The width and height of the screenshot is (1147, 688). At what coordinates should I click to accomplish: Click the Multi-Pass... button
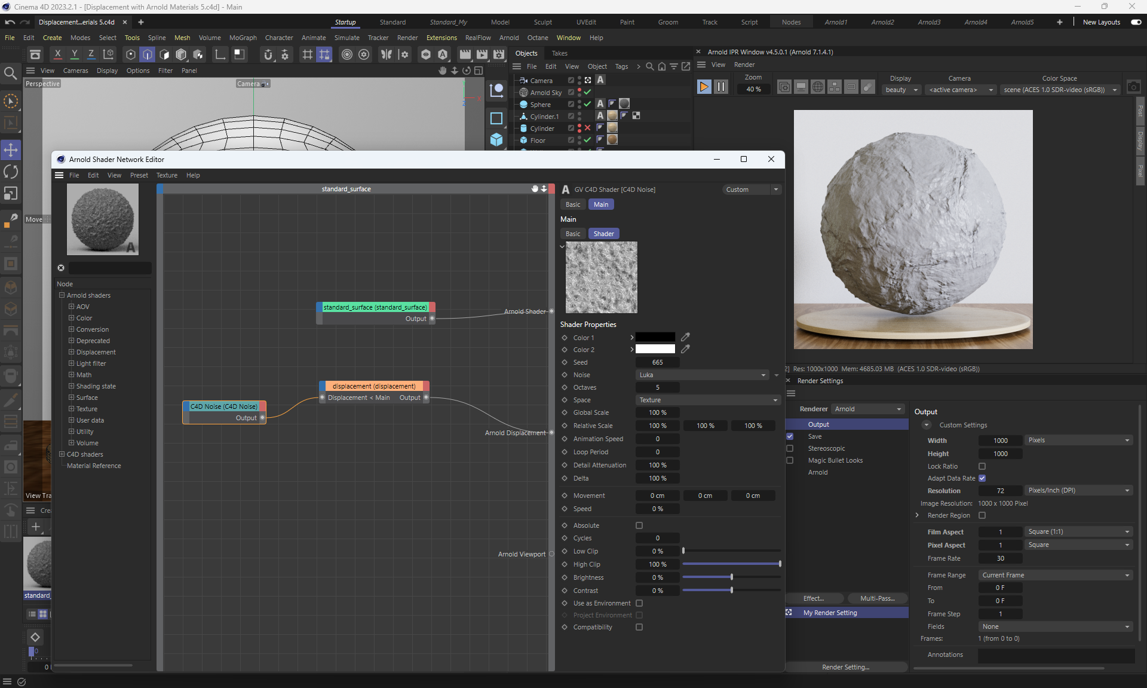877,598
